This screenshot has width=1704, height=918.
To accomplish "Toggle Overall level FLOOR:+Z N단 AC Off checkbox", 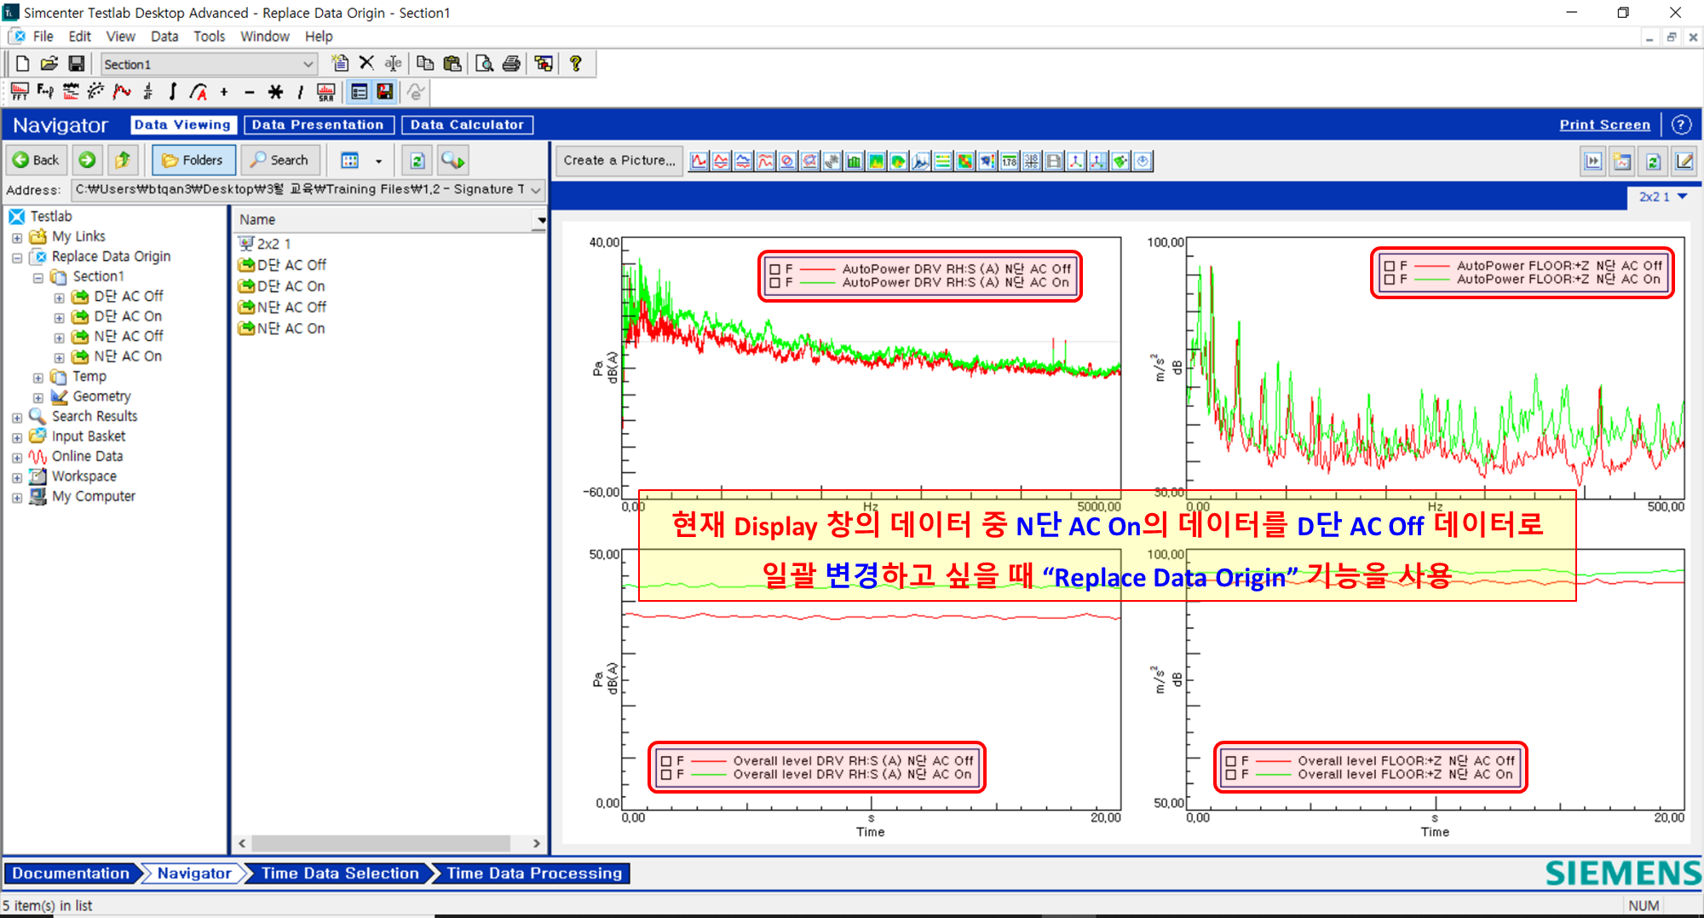I will click(1230, 761).
